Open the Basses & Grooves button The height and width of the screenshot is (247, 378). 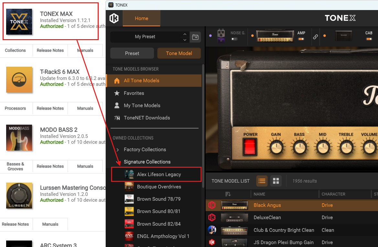(x=16, y=166)
